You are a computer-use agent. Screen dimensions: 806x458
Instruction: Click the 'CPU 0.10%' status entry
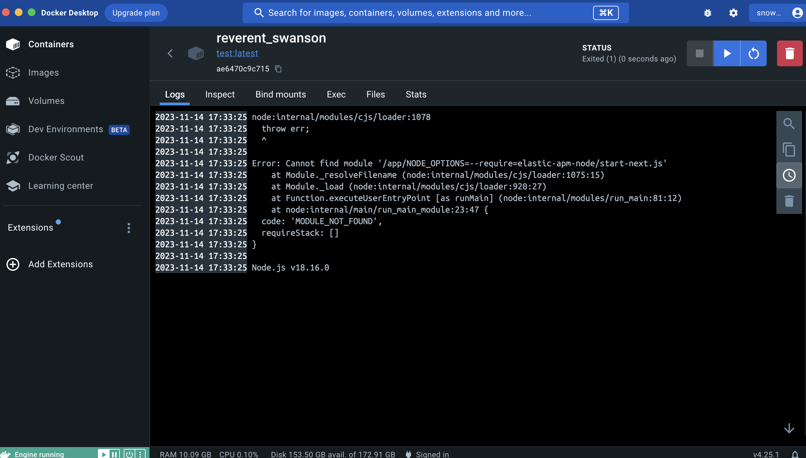coord(239,454)
